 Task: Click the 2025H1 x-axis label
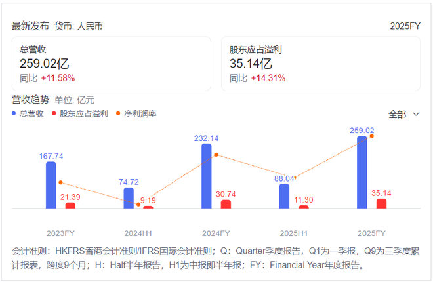[x=293, y=233]
